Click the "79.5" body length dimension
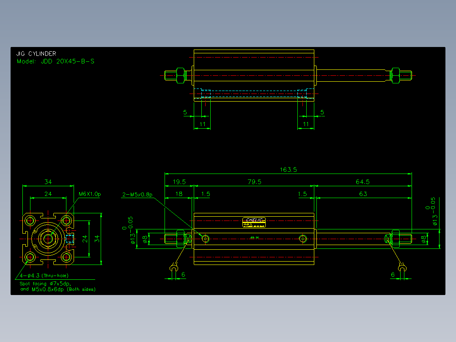This screenshot has width=456, height=342. pyautogui.click(x=255, y=182)
